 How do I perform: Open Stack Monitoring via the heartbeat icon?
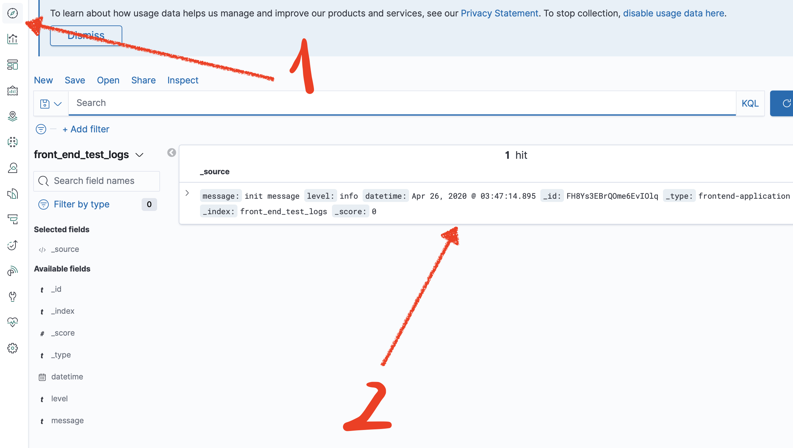(13, 322)
